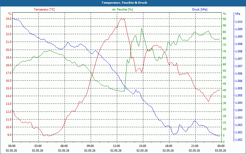Click the chart title Temperatur, Feuchte & Druck

[124, 3]
